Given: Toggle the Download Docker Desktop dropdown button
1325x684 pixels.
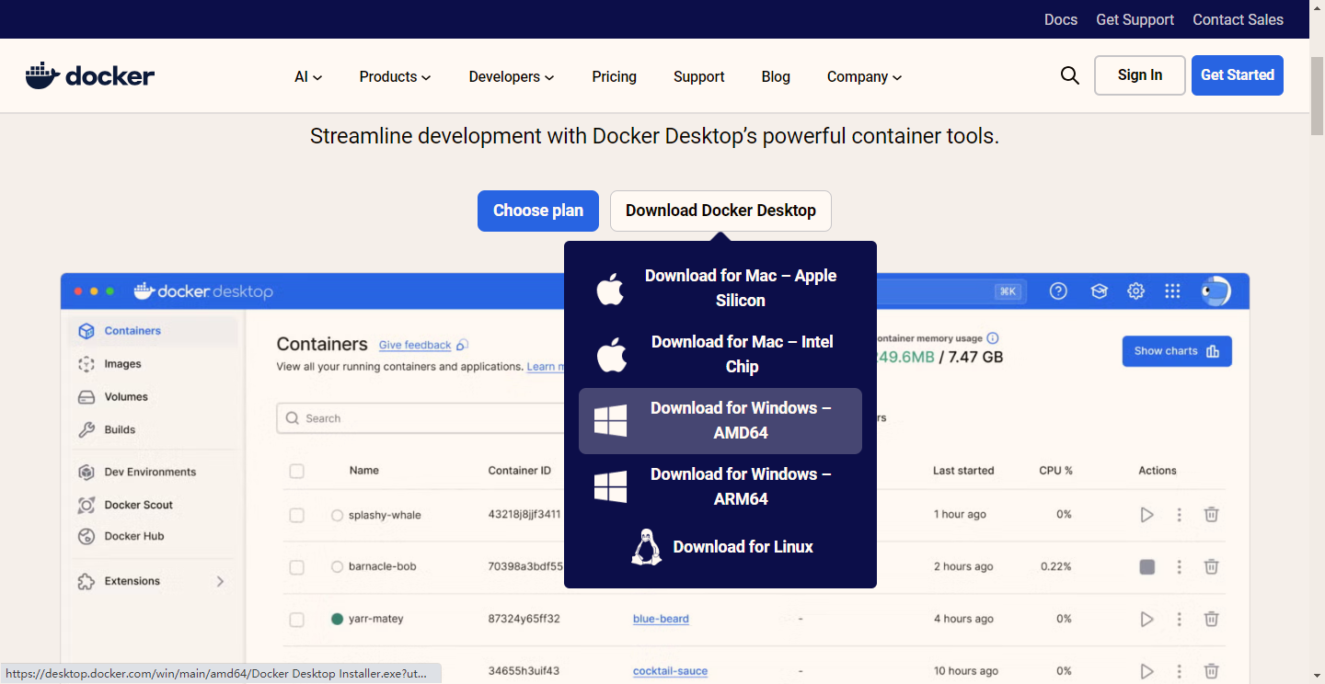Looking at the screenshot, I should click(x=720, y=211).
